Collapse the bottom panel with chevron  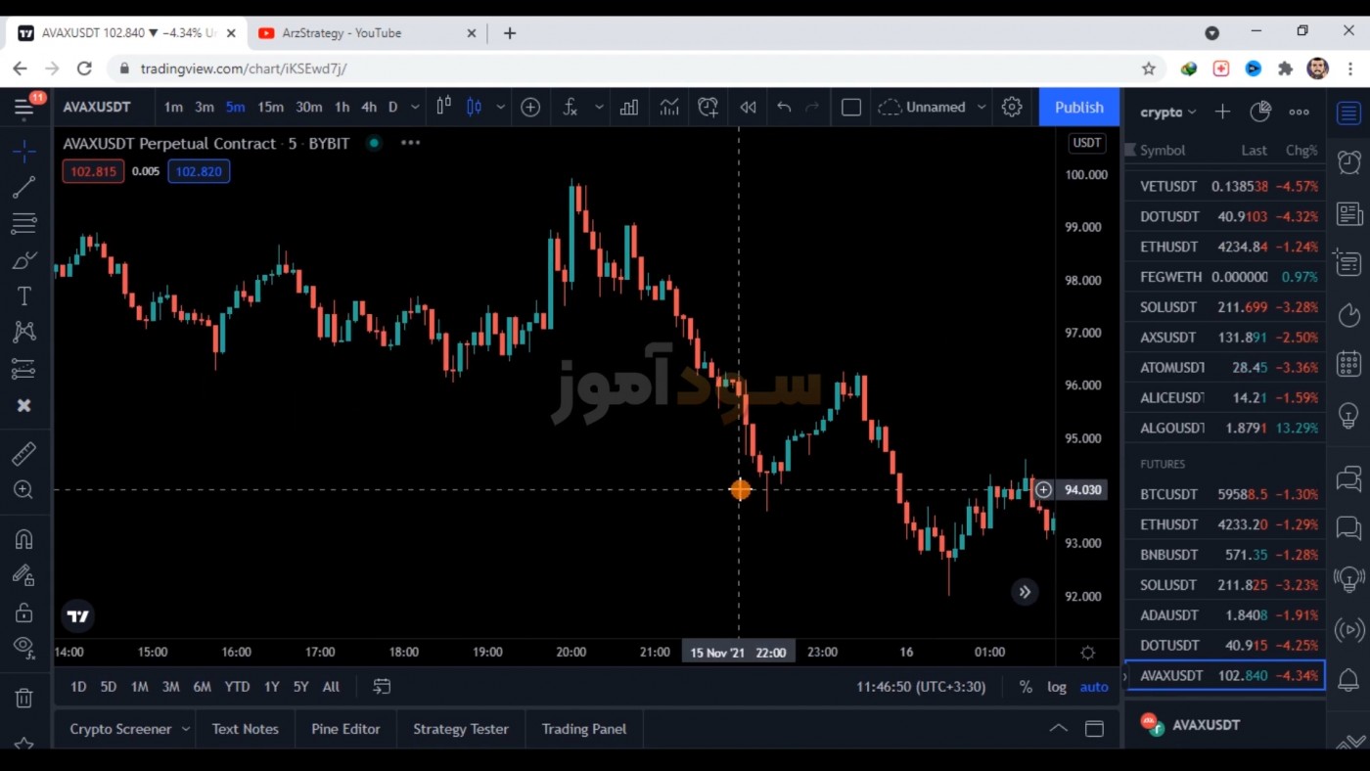tap(1058, 728)
